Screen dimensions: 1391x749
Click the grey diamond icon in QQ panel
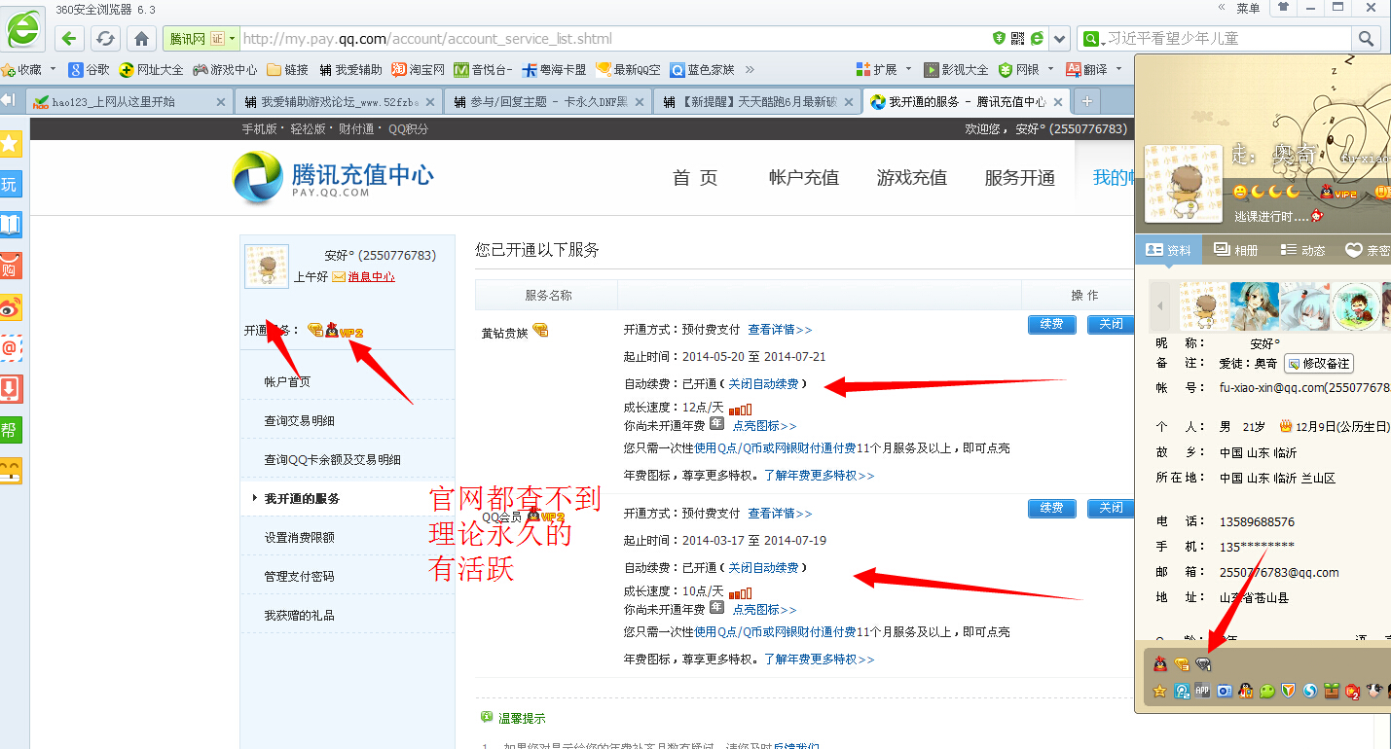[1204, 664]
